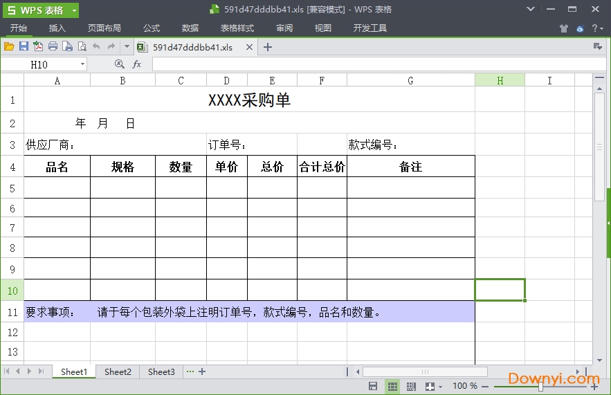This screenshot has height=395, width=611.
Task: Add a new document tab
Action: pyautogui.click(x=268, y=47)
